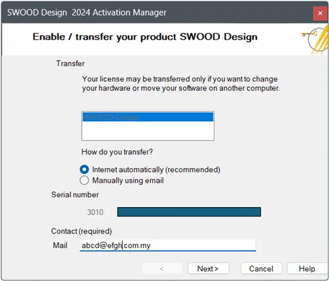This screenshot has width=329, height=281.
Task: Click the license transfer description text
Action: 180,83
